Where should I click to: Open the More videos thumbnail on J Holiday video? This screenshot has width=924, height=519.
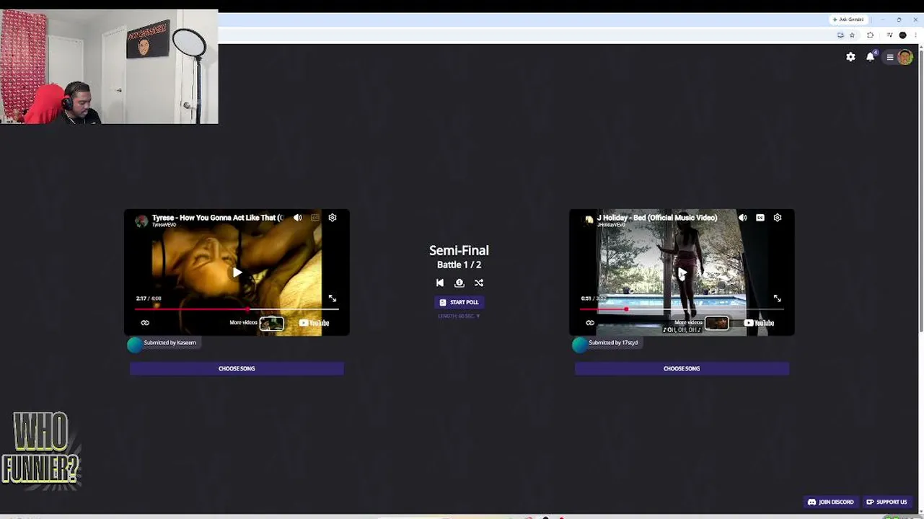click(717, 324)
